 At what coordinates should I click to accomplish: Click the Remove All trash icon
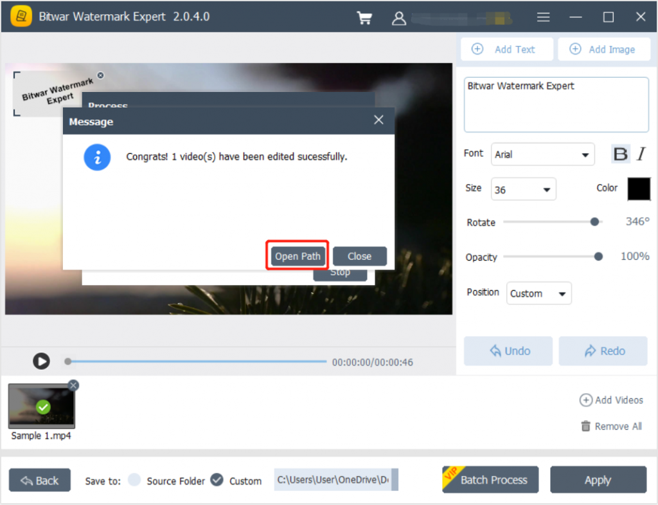tap(585, 426)
